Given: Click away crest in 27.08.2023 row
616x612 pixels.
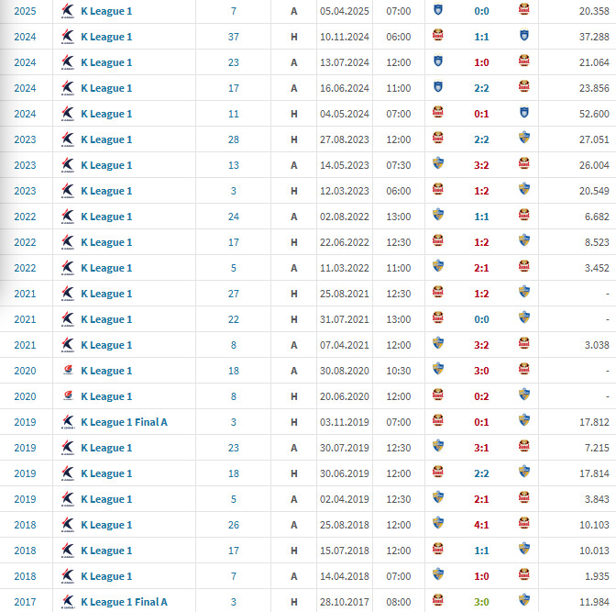Looking at the screenshot, I should [x=524, y=138].
